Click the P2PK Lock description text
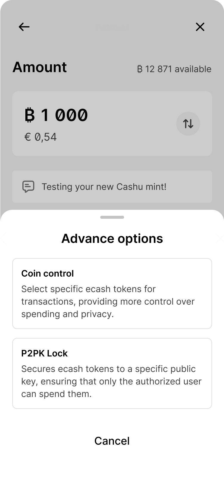The image size is (224, 484). (111, 381)
